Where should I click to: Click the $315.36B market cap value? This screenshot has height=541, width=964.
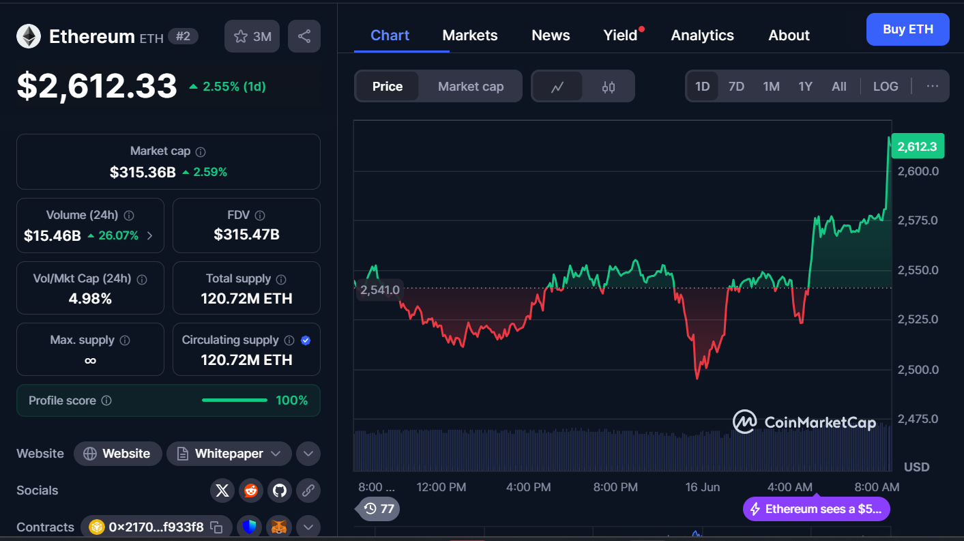(143, 172)
